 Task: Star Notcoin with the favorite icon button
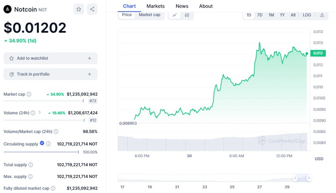pos(79,9)
